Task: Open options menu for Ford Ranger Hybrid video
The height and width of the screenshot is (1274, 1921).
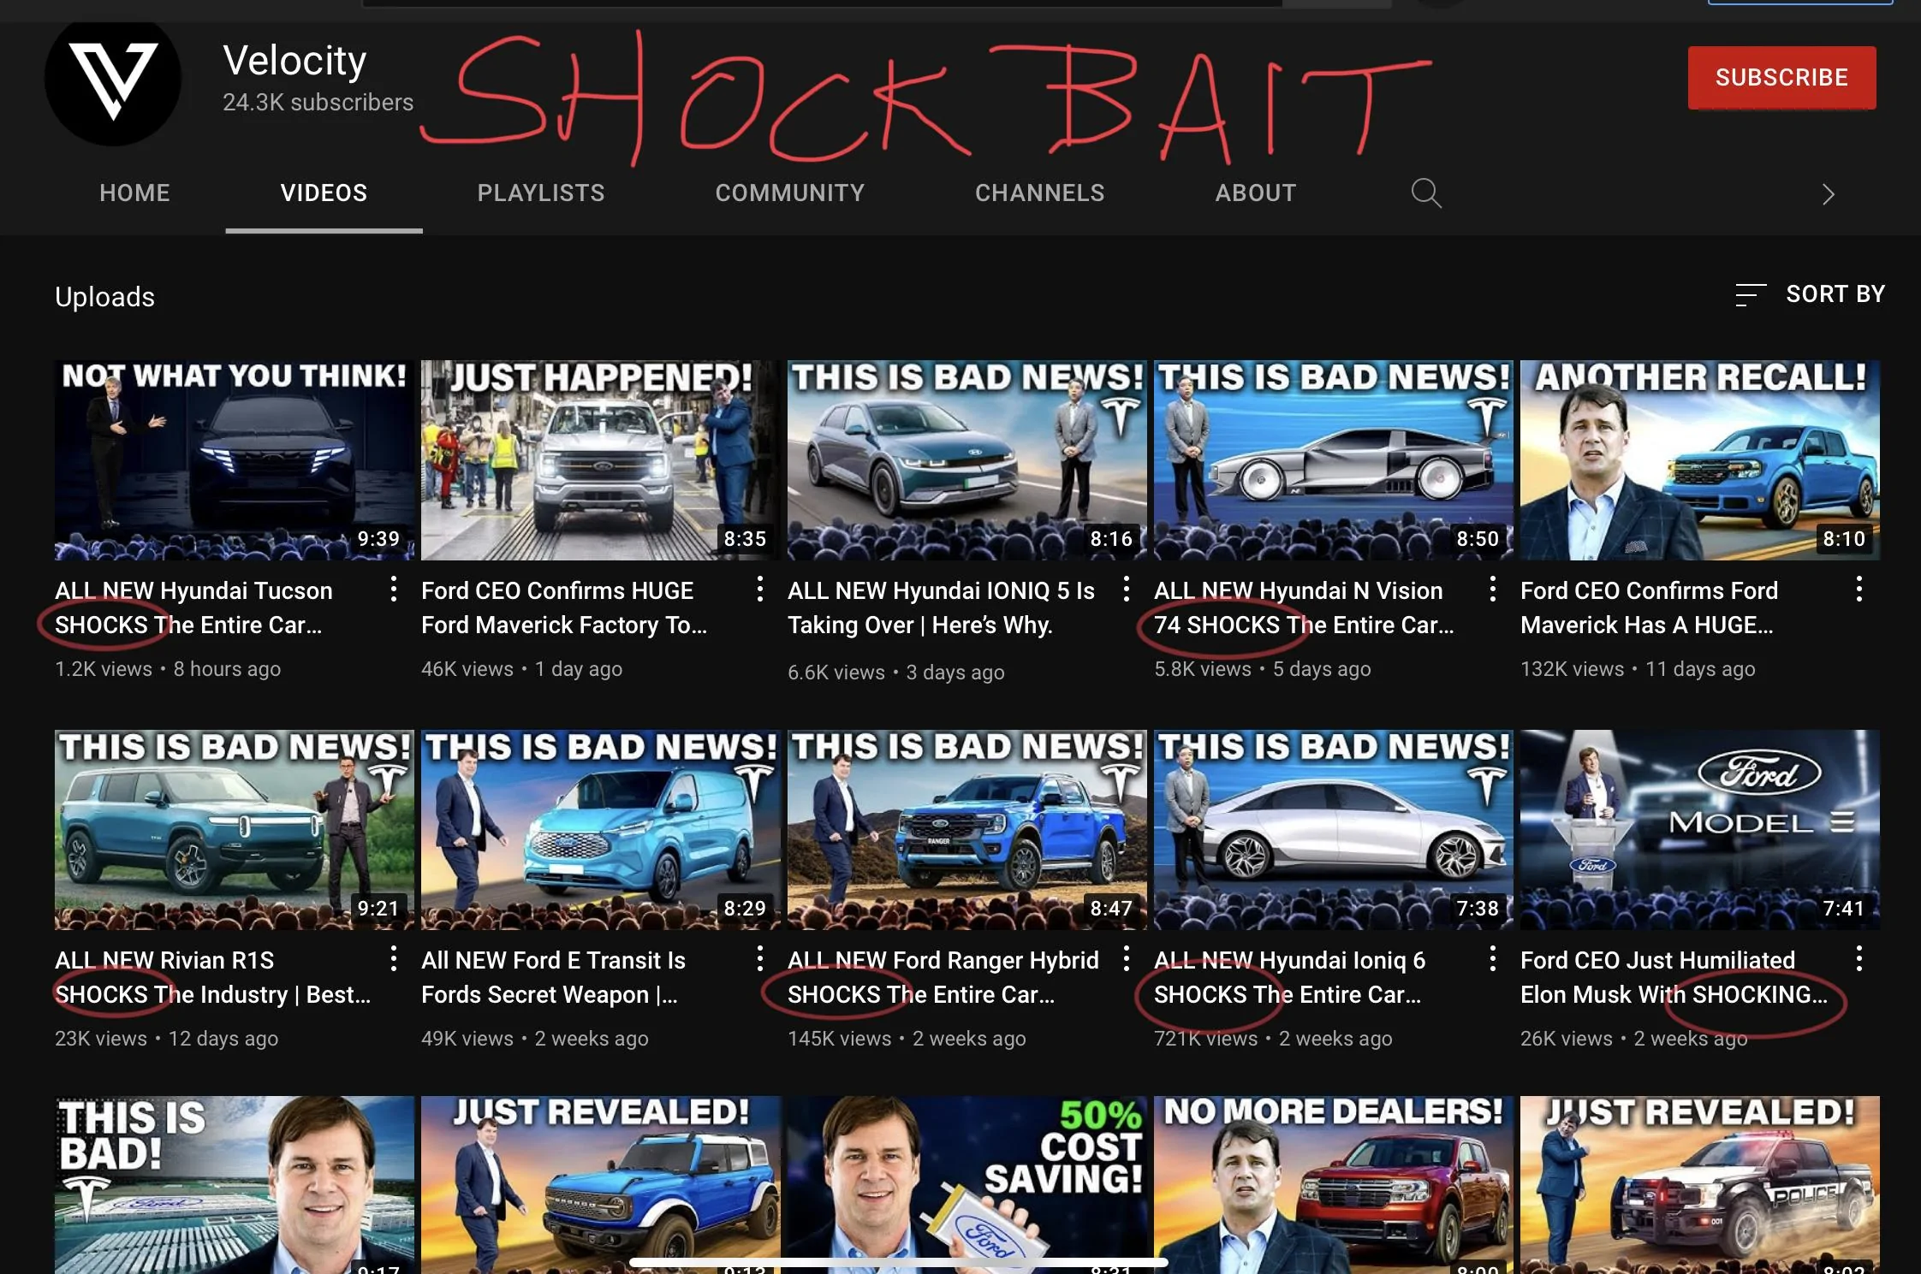Action: pos(1126,958)
